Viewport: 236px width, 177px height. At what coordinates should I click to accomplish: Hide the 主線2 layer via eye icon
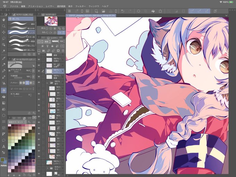[39, 60]
